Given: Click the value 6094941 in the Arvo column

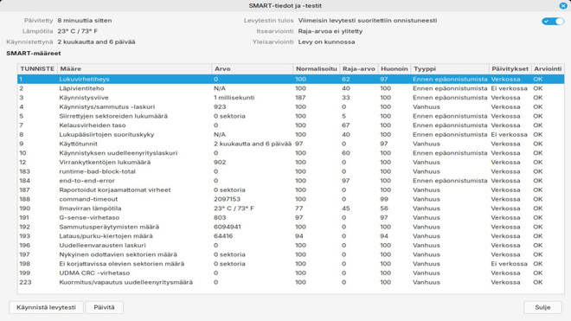Looking at the screenshot, I should 228,227.
